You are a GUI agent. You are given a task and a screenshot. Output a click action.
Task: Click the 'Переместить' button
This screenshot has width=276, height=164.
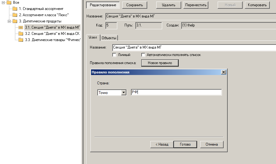coord(196,5)
